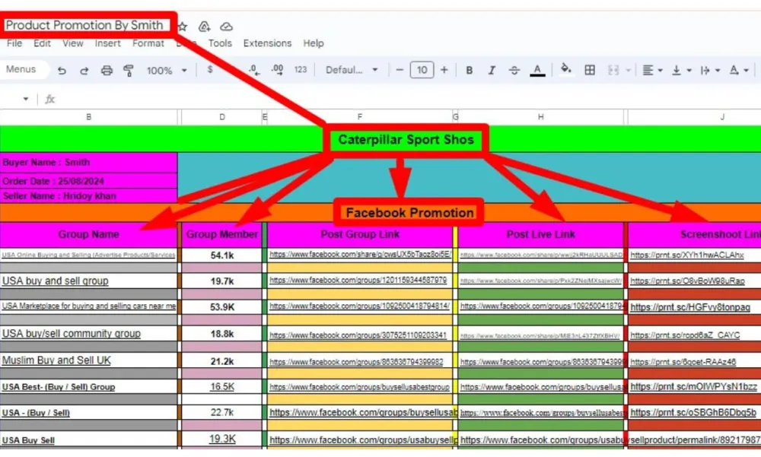Open the Muslim Buy and Sell UK link
Image resolution: width=761 pixels, height=457 pixels.
(56, 360)
